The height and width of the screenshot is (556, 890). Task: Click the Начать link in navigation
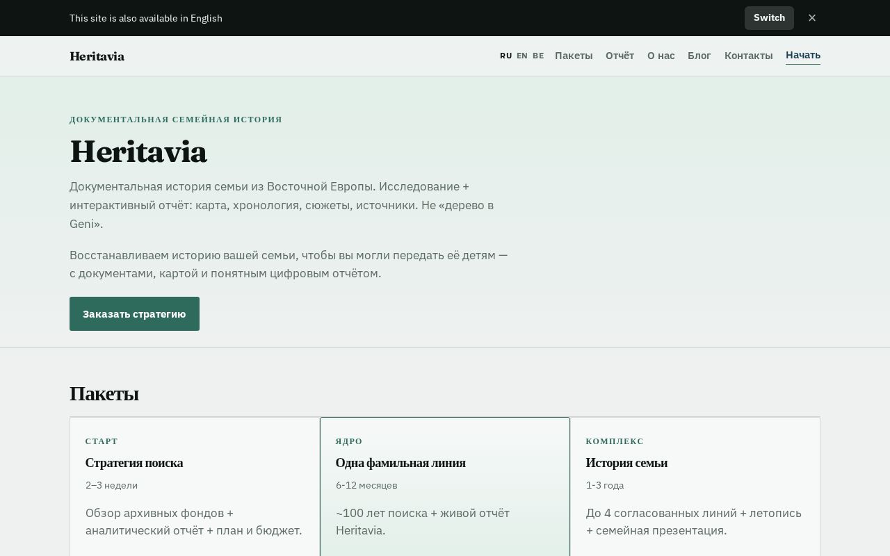pos(803,56)
